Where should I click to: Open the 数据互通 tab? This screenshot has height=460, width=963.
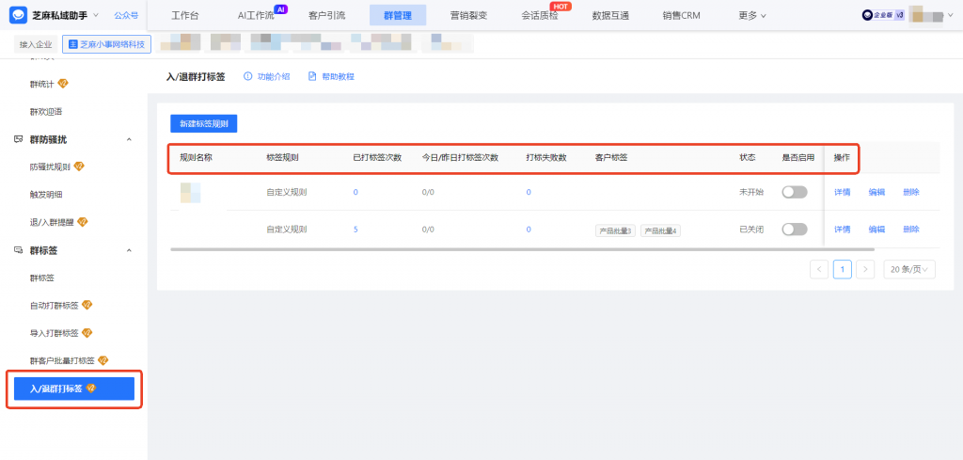coord(609,15)
